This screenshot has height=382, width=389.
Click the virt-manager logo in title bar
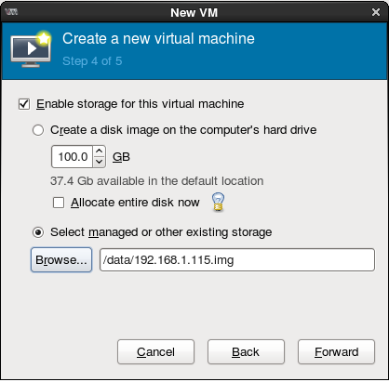11,12
